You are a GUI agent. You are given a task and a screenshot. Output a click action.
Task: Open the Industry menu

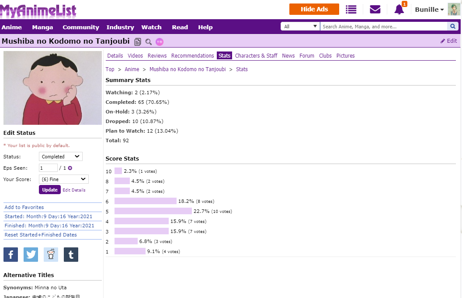(120, 27)
